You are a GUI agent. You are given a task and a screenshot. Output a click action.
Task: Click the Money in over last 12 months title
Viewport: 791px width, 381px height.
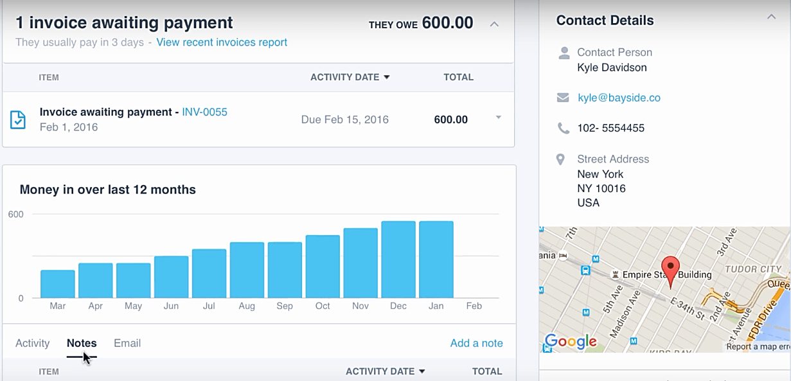coord(108,190)
